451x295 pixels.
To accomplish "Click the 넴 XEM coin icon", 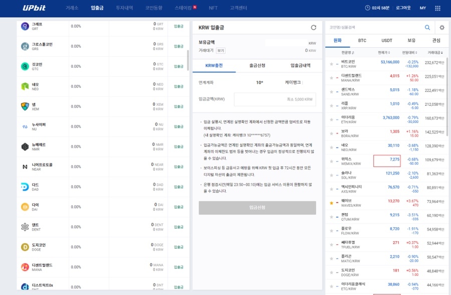I will [25, 106].
